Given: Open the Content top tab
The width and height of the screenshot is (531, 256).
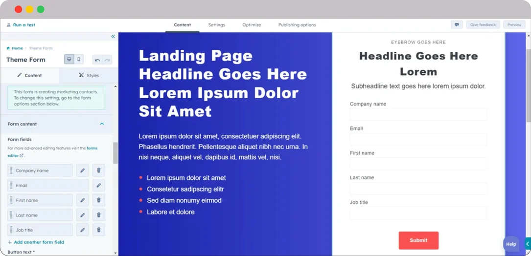Looking at the screenshot, I should pos(182,25).
